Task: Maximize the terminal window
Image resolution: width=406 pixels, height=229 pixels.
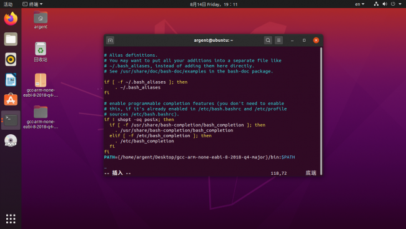Action: (x=304, y=41)
